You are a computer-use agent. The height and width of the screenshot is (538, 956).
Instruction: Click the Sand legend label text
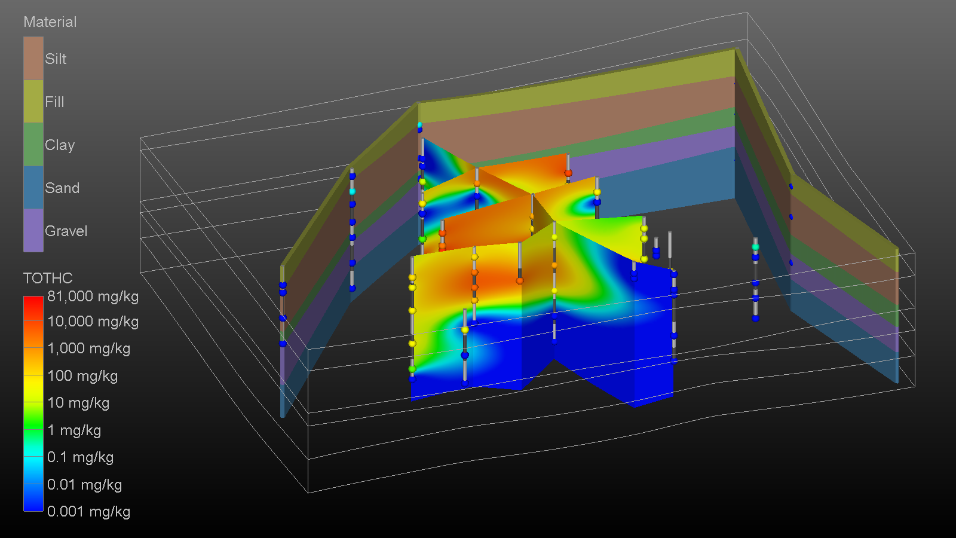[x=62, y=188]
